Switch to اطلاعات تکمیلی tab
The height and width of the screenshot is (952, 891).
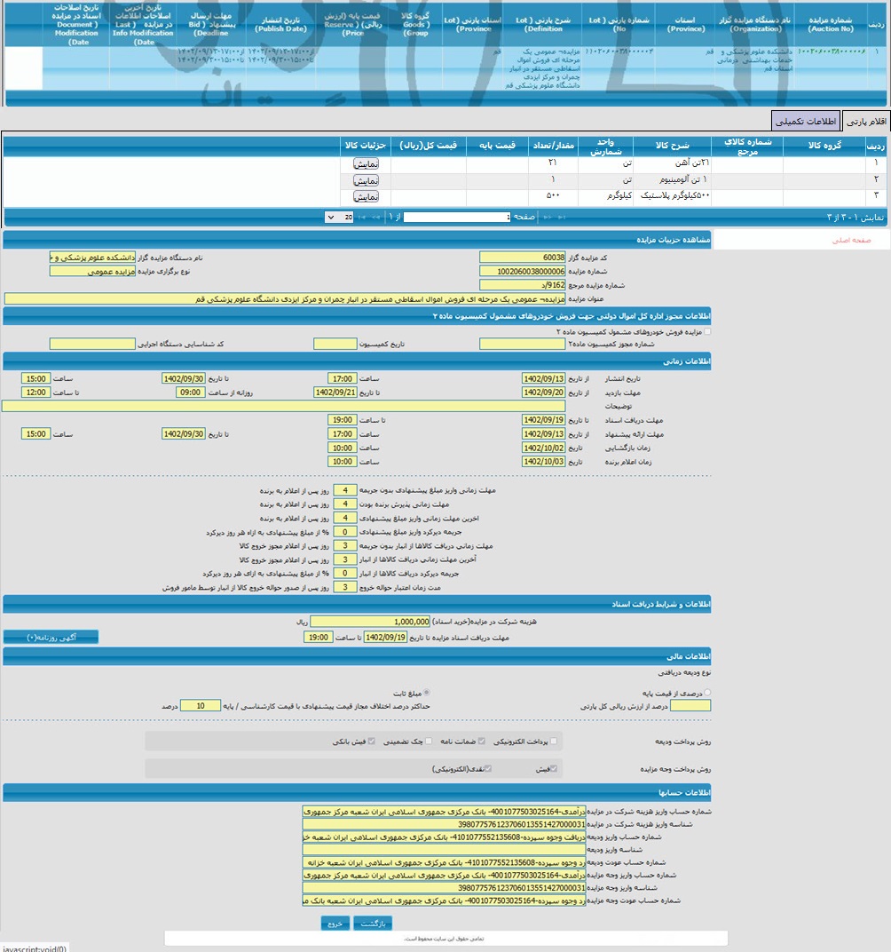(x=805, y=121)
